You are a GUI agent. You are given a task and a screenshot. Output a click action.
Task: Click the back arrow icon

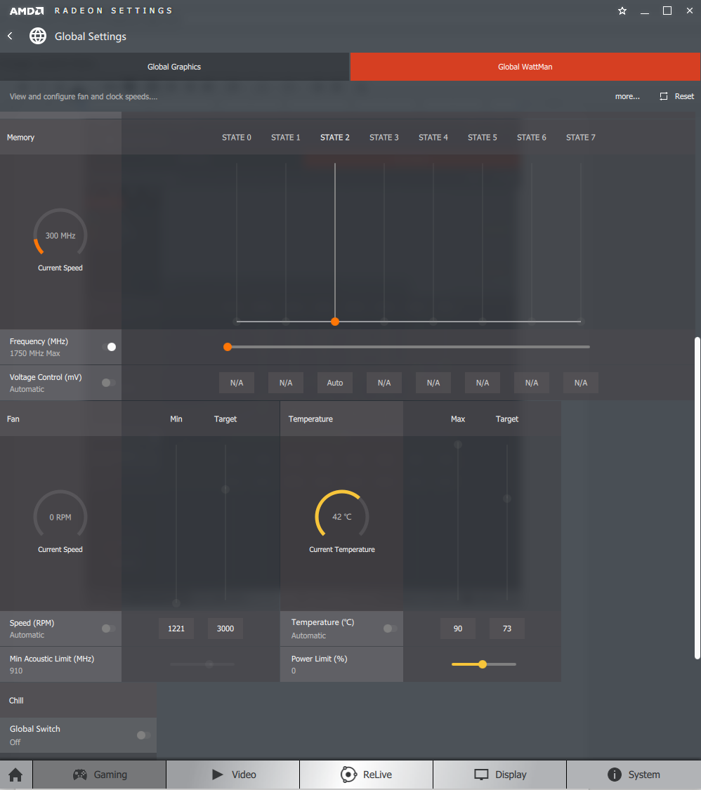[x=10, y=36]
